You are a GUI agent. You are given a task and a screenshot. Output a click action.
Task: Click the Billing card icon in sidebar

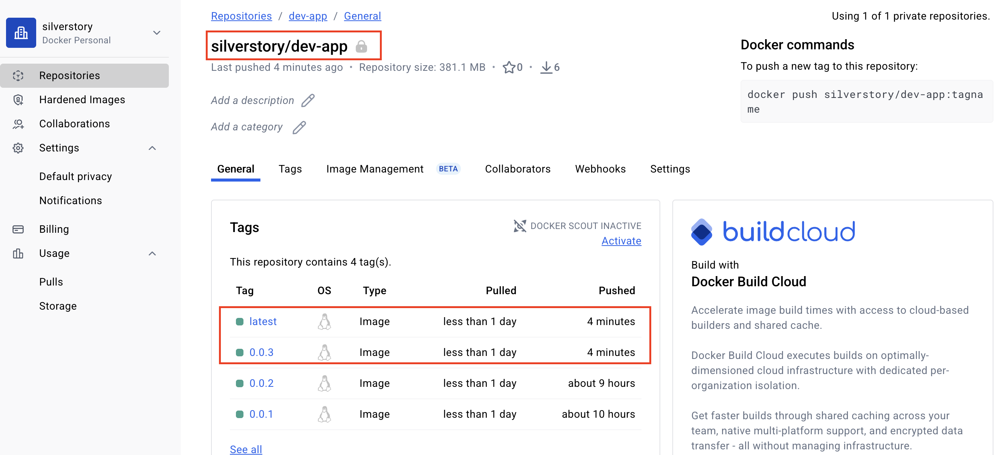(x=18, y=229)
